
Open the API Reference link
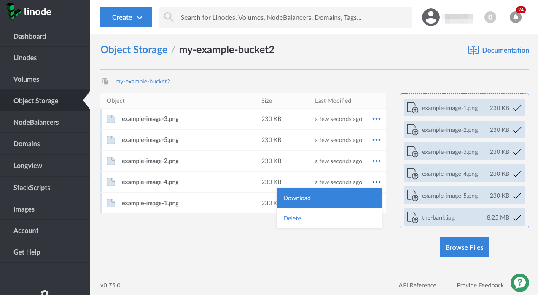click(417, 285)
